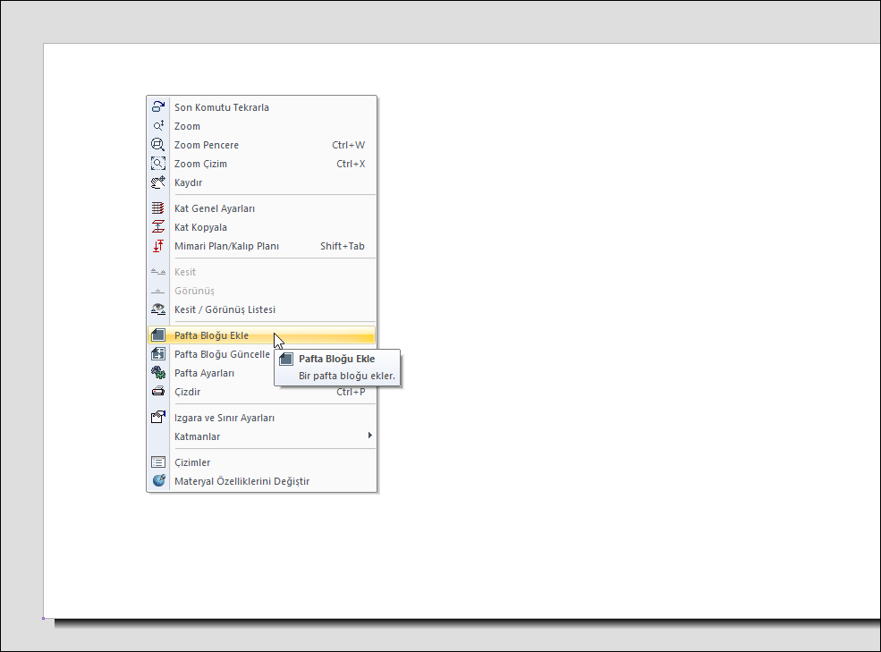Click the Son Komutu Tekrarla icon
881x652 pixels.
pos(158,107)
